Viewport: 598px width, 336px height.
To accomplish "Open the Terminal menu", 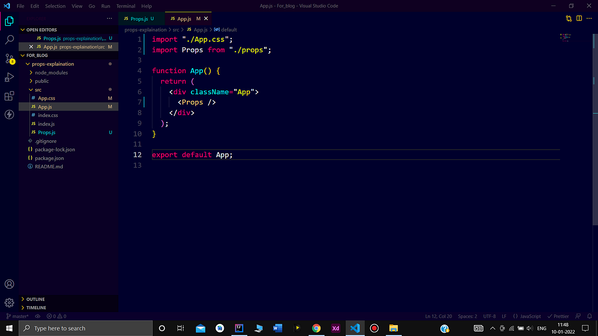I will 125,6.
